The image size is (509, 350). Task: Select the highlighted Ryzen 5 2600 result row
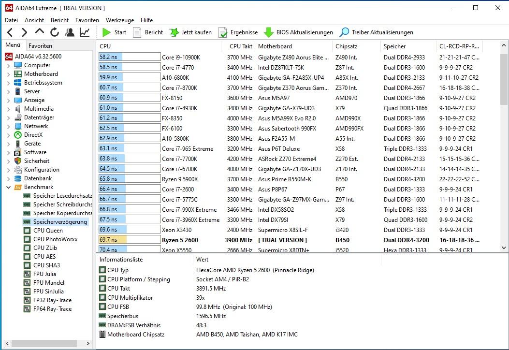point(290,240)
